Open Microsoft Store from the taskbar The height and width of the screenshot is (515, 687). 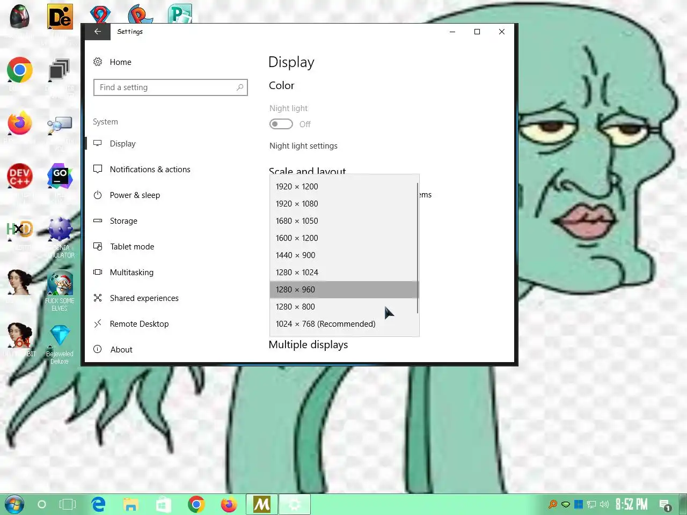click(x=164, y=505)
